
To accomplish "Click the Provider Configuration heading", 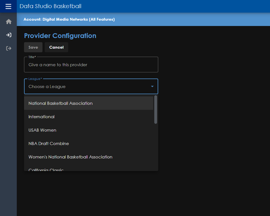I will tap(60, 36).
